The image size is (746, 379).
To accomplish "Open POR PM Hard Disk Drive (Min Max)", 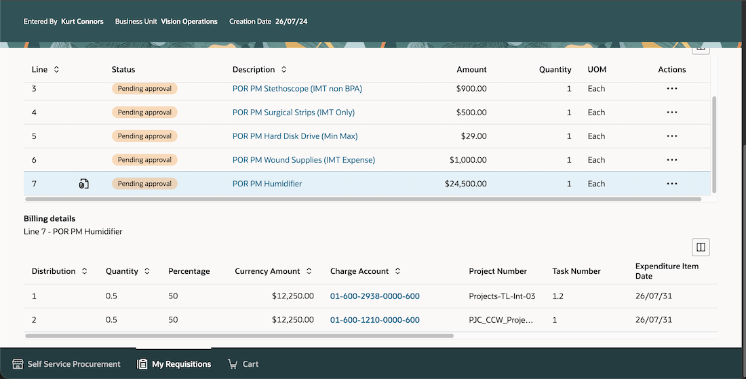I will (295, 136).
